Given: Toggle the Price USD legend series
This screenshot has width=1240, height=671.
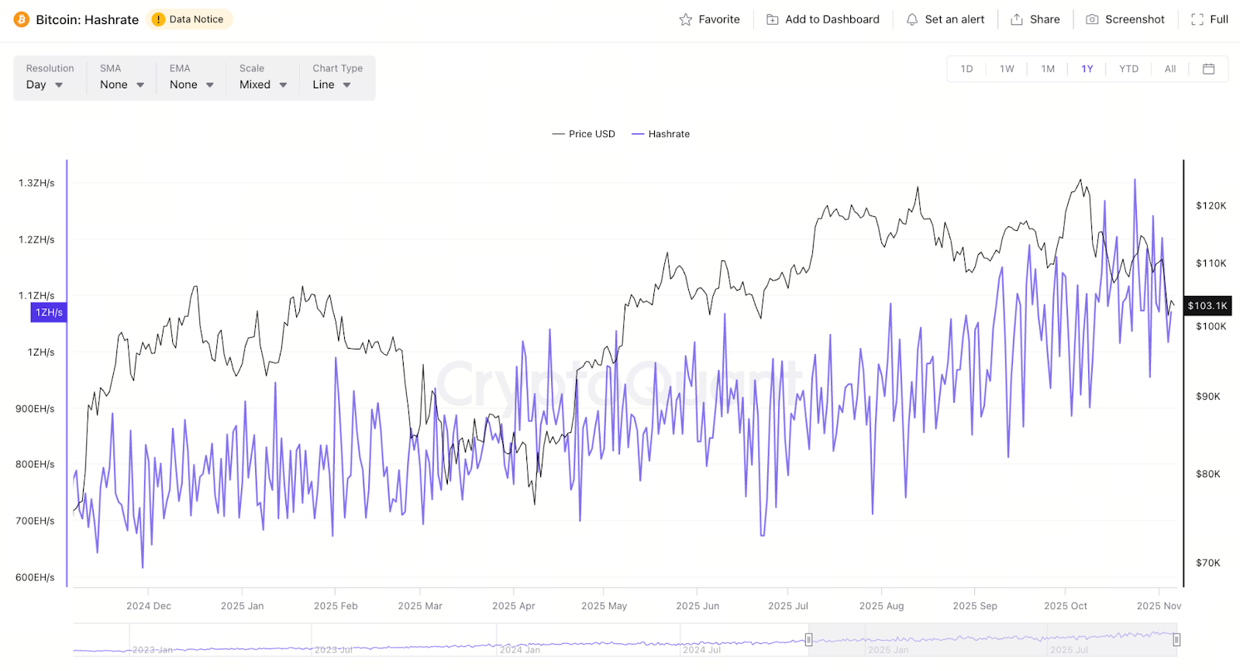Looking at the screenshot, I should click(584, 134).
